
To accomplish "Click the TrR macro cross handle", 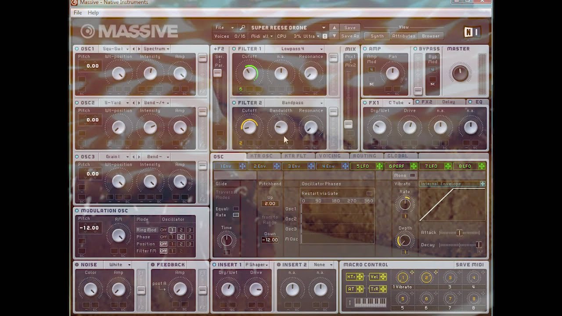I will point(383,289).
